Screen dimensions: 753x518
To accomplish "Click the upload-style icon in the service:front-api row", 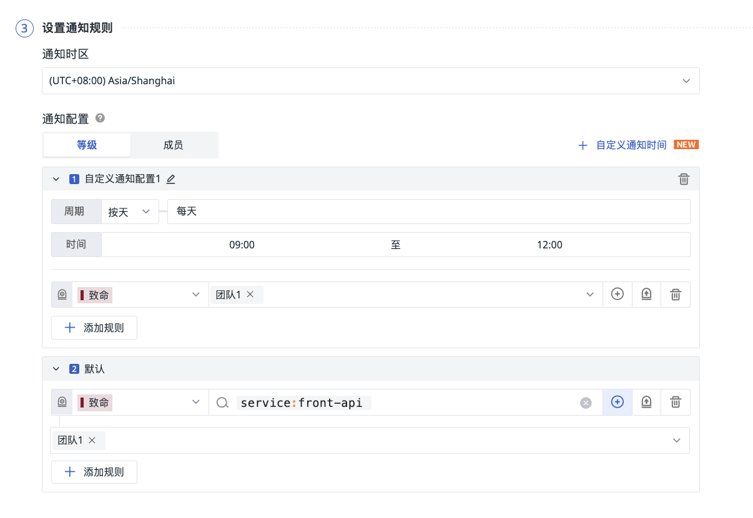I will pos(646,403).
